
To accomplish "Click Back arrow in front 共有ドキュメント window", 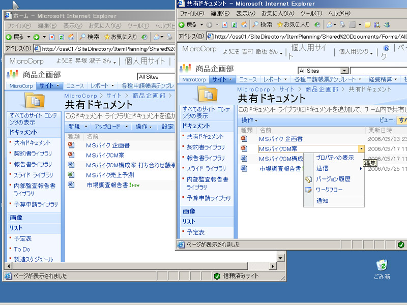I will point(182,24).
